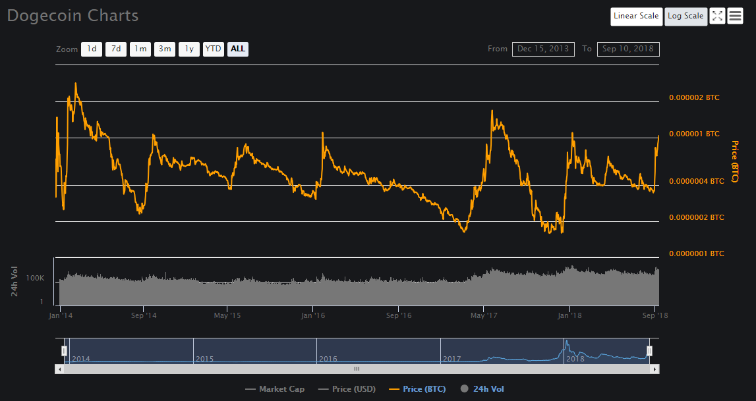Viewport: 756px width, 401px height.
Task: Click the Sep '16 x-axis label
Action: coord(399,316)
